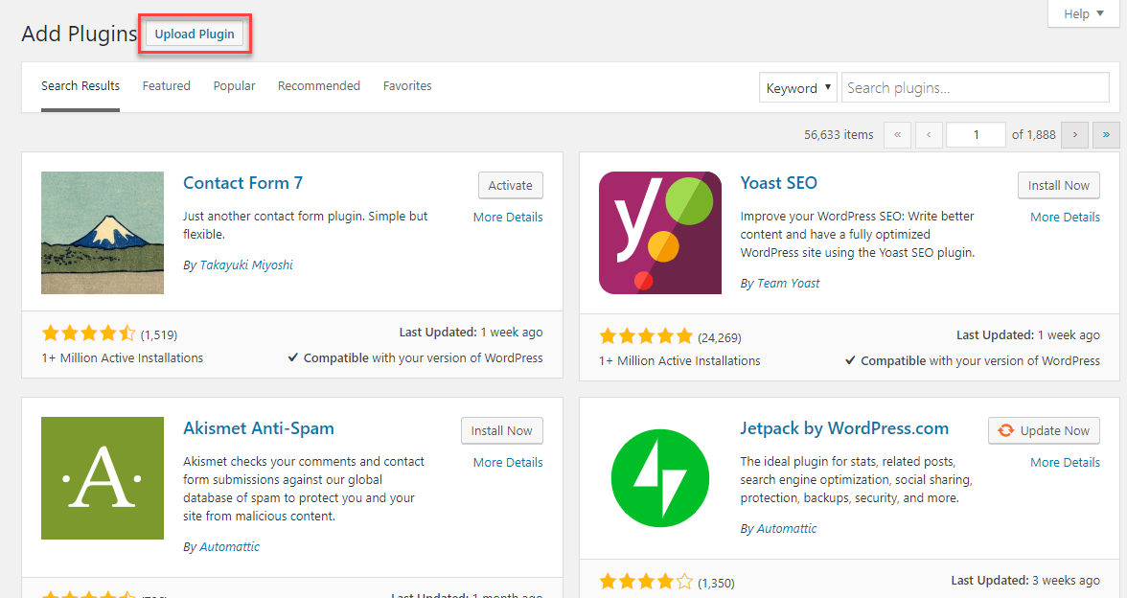The height and width of the screenshot is (598, 1127).
Task: Click the '56,633 items' count text
Action: click(x=839, y=134)
